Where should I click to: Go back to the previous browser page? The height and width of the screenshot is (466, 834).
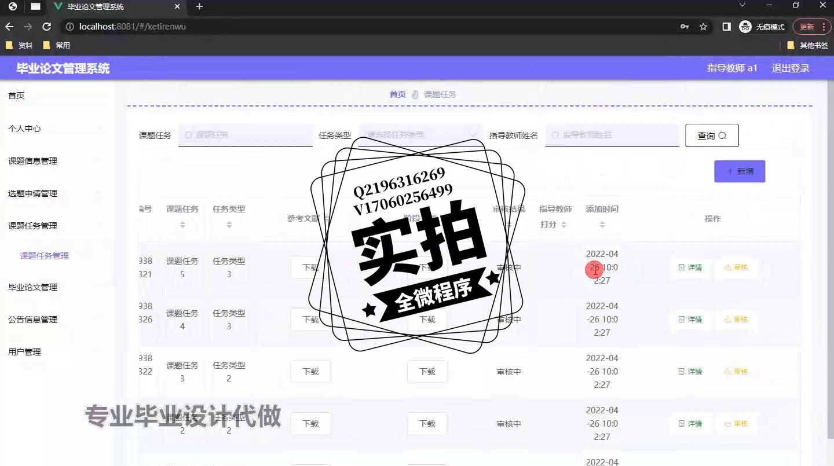tap(9, 27)
